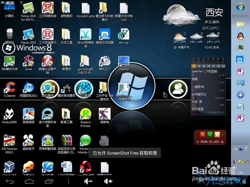Image resolution: width=250 pixels, height=187 pixels.
Task: Open the 工行网银助手 shortcut
Action: pyautogui.click(x=47, y=10)
